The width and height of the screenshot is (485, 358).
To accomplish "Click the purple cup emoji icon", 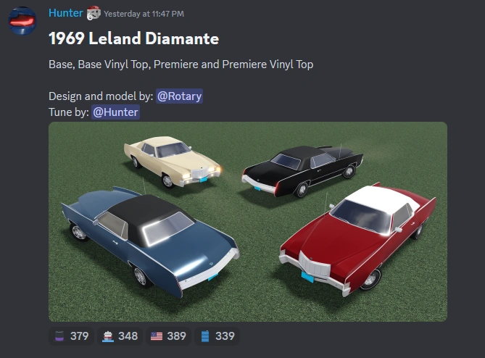I will tap(59, 336).
